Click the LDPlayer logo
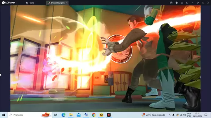Viewport: 211px width, 118px height. point(9,3)
